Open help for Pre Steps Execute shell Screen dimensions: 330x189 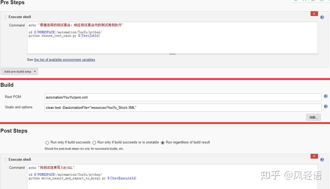tap(322, 17)
